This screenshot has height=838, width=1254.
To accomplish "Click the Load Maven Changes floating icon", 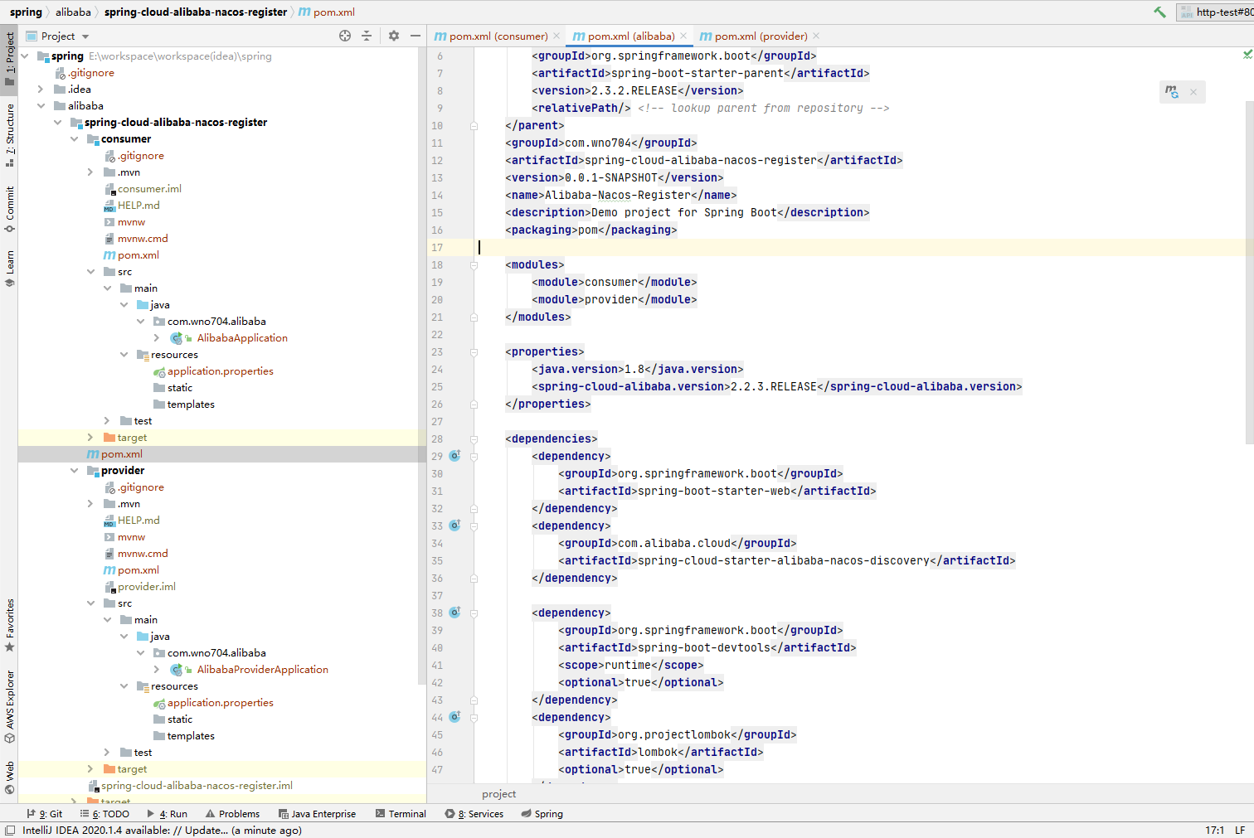I will [x=1171, y=92].
